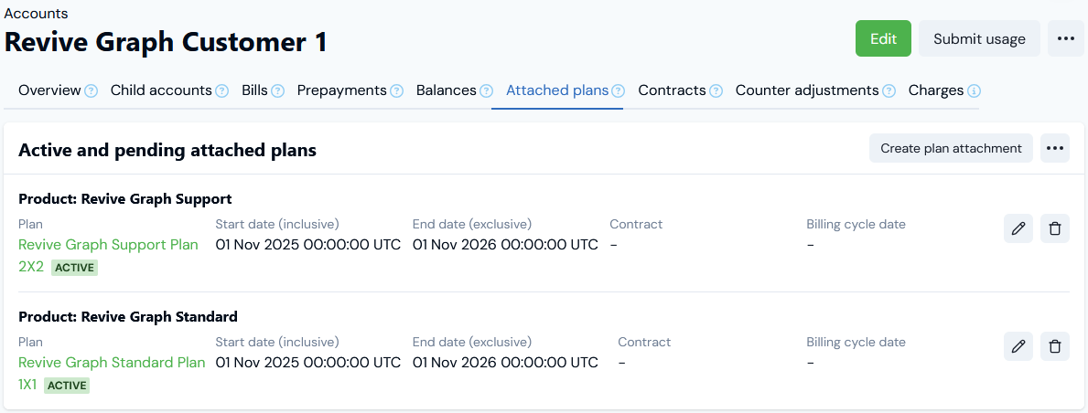The width and height of the screenshot is (1088, 413).
Task: Open Revive Graph Standard Plan 1X1 link
Action: (112, 363)
